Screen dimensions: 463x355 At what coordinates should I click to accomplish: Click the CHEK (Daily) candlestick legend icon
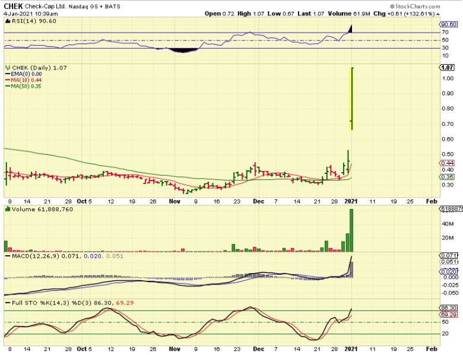pos(8,68)
